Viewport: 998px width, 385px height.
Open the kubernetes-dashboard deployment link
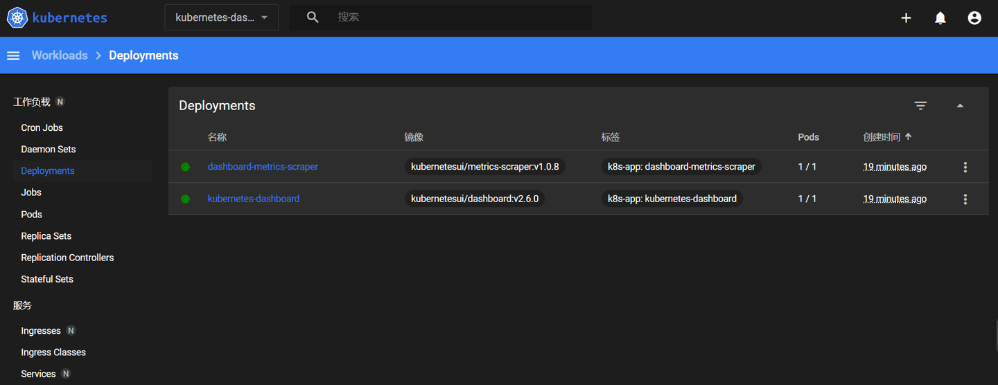tap(254, 199)
